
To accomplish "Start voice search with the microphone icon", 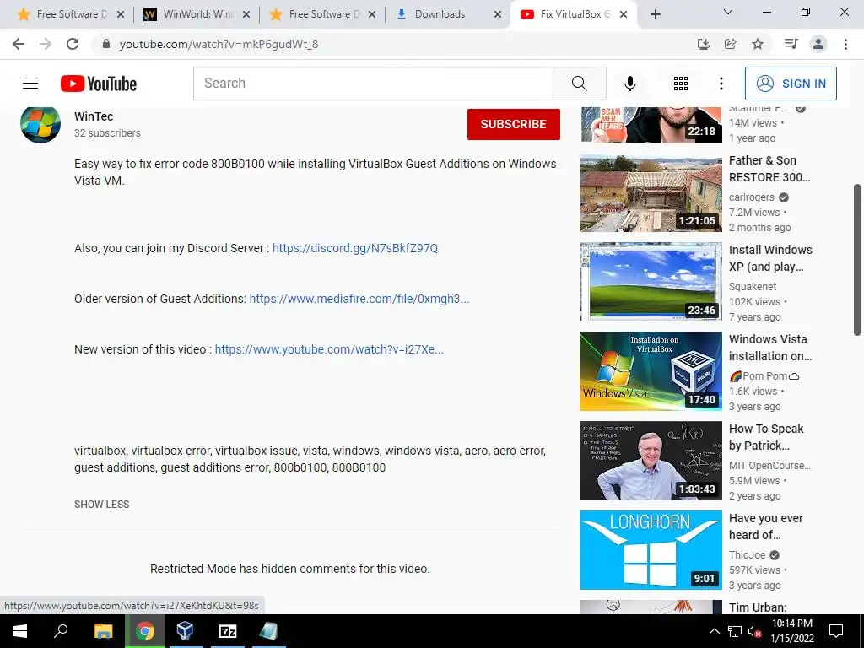I will click(629, 84).
